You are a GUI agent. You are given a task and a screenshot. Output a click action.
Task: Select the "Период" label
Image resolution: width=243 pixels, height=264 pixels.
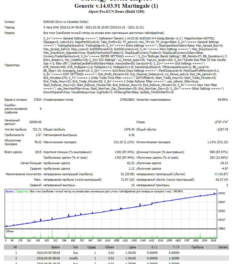coord(9,27)
